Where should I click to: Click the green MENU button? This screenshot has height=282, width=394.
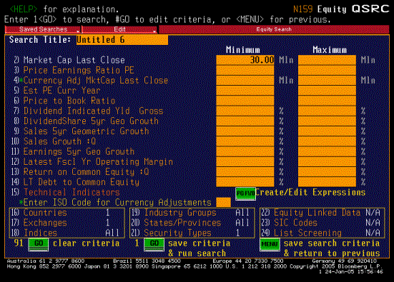[270, 245]
